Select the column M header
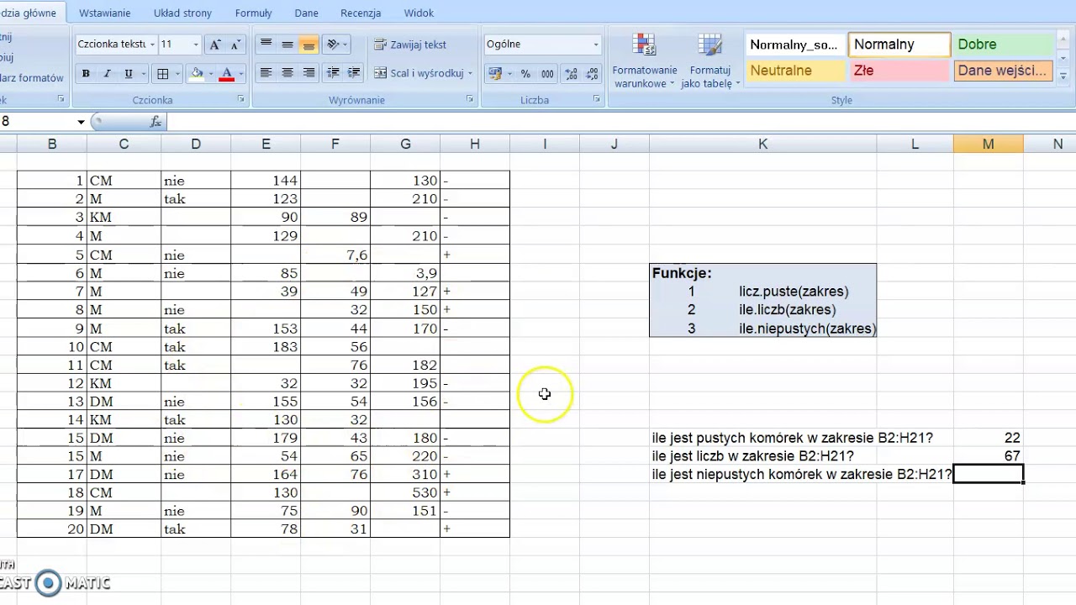Screen dimensions: 1076x605 point(989,145)
